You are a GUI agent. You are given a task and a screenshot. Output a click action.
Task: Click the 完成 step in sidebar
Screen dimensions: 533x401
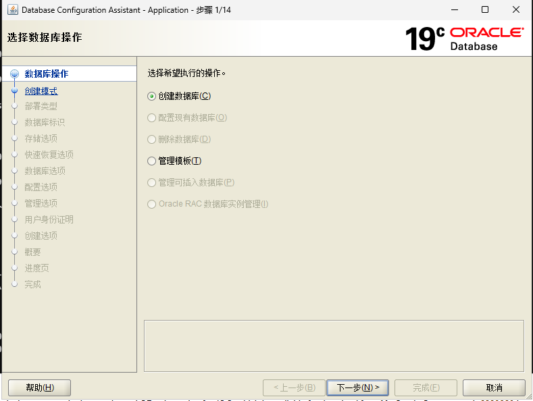(x=32, y=284)
